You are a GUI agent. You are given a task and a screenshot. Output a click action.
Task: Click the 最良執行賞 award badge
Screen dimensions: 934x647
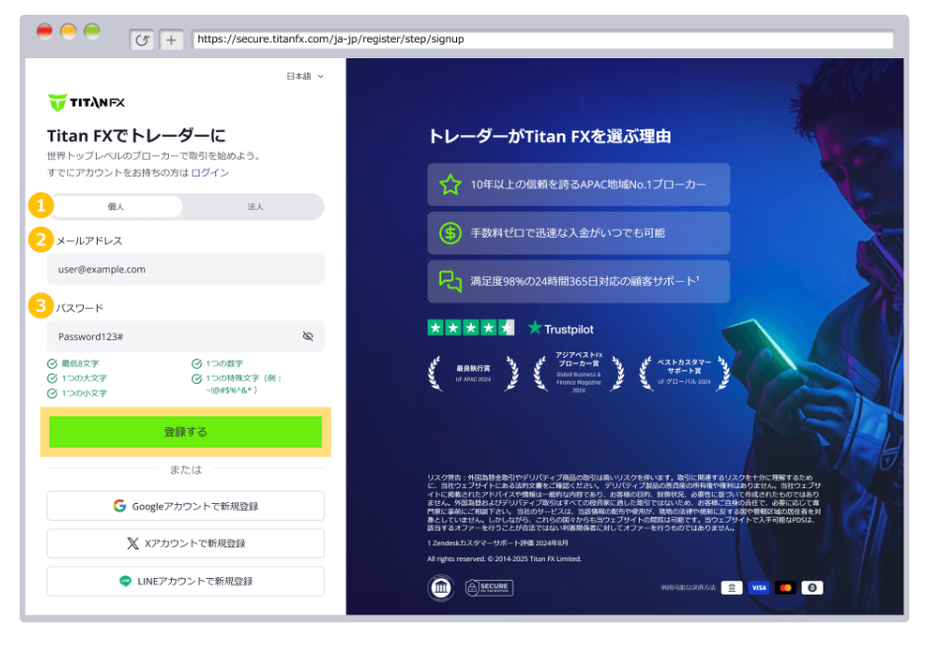[473, 373]
